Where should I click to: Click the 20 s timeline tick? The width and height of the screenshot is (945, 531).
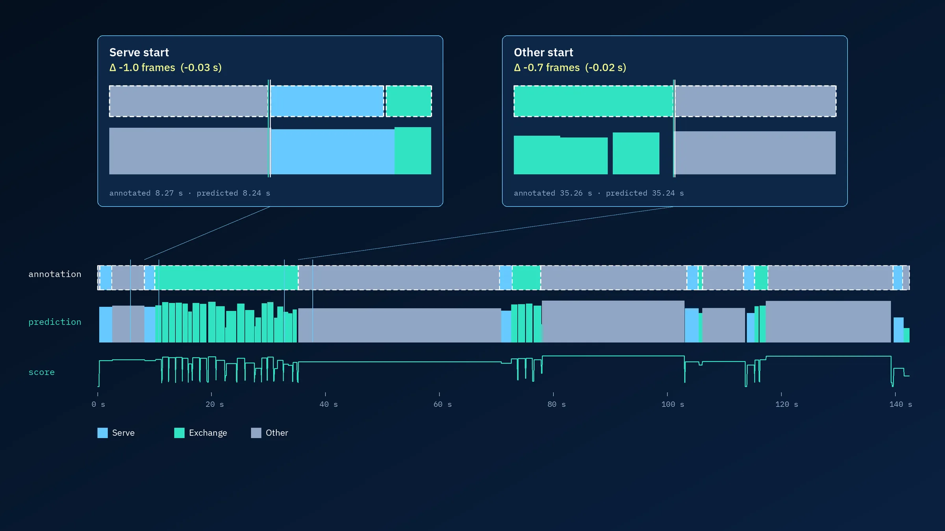211,394
